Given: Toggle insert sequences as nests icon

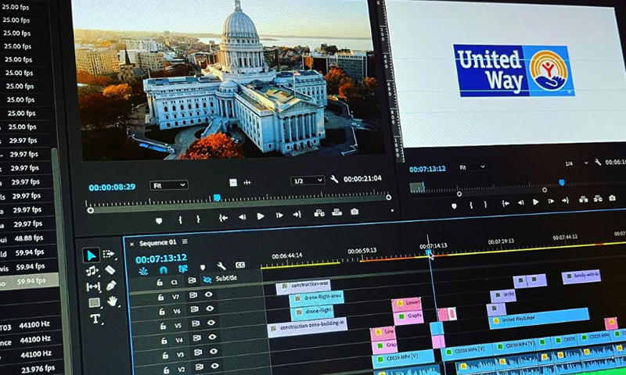Looking at the screenshot, I should [x=143, y=271].
